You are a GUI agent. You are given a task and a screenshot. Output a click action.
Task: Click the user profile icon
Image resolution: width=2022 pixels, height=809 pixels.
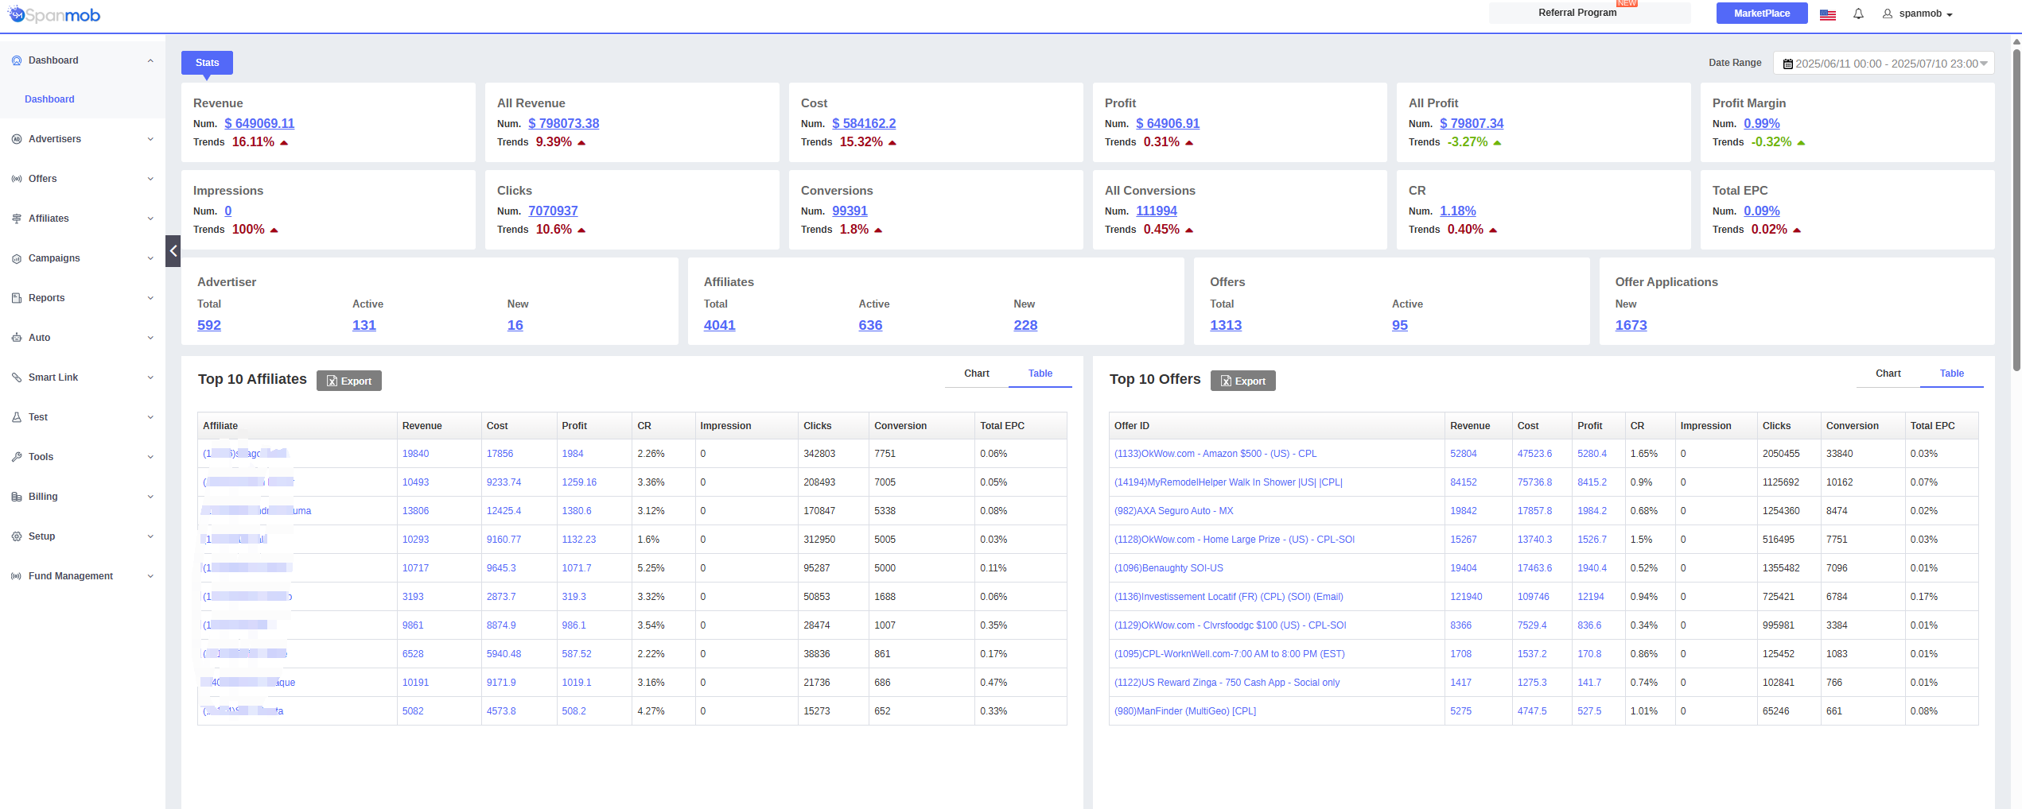click(x=1887, y=14)
